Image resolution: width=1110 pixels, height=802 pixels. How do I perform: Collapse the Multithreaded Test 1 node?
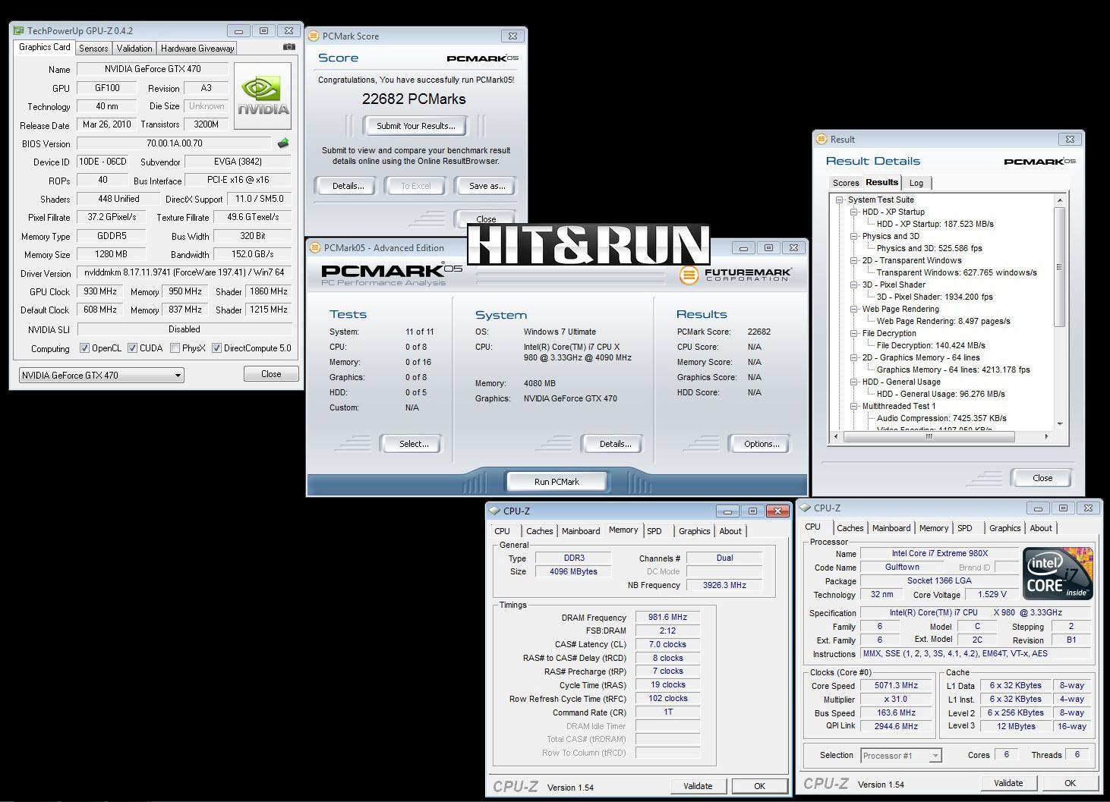(854, 407)
